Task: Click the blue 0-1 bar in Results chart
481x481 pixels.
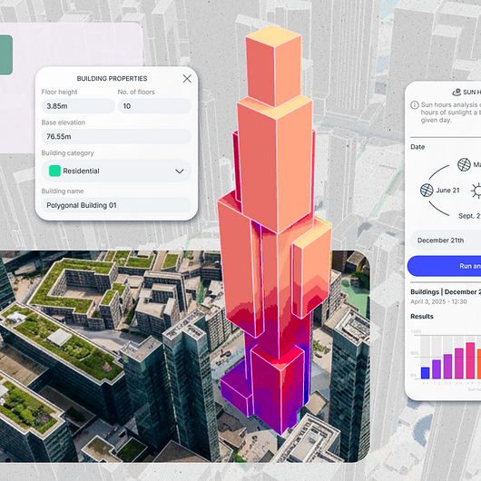Action: coord(425,373)
